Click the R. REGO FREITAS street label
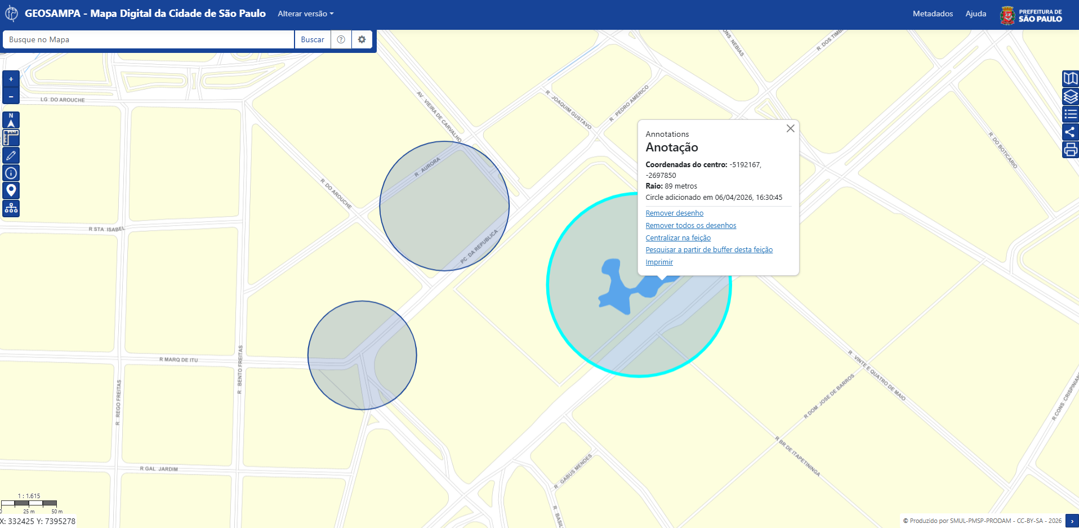The image size is (1079, 528). (x=118, y=402)
